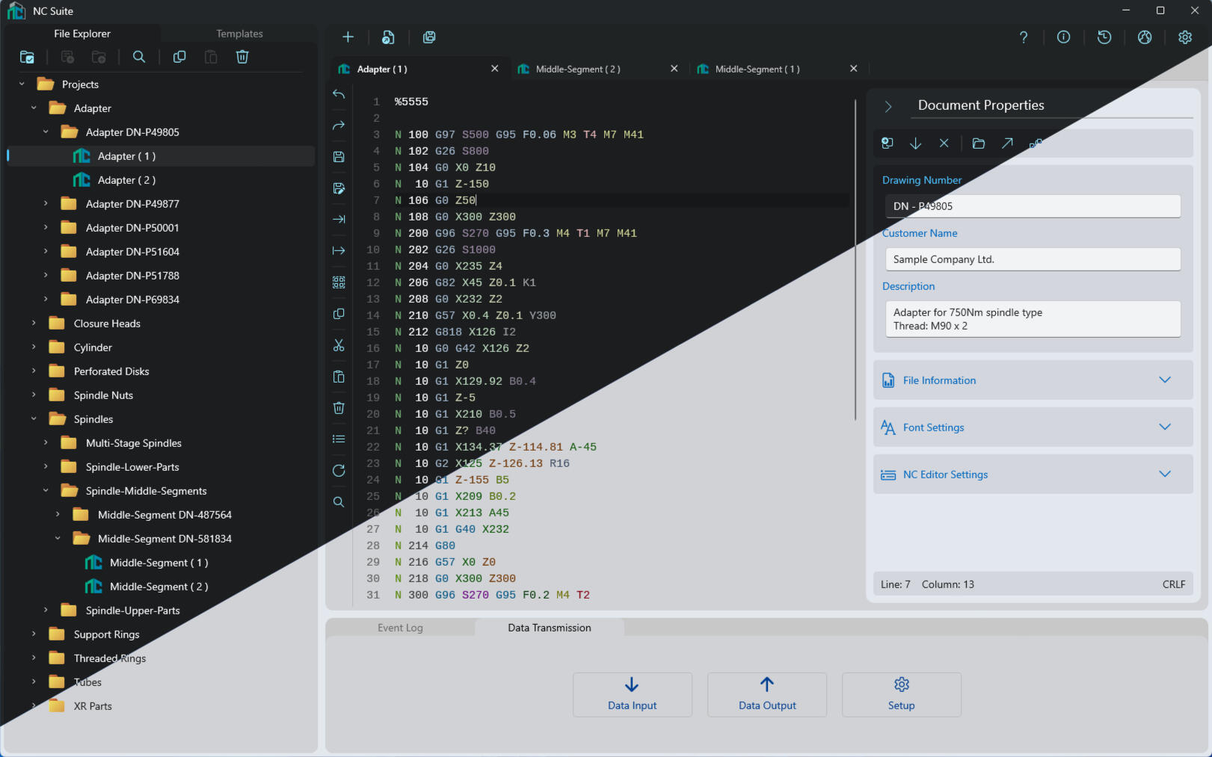Open the Middle-Segment ( 2 ) document tab
The width and height of the screenshot is (1212, 757).
click(x=578, y=69)
